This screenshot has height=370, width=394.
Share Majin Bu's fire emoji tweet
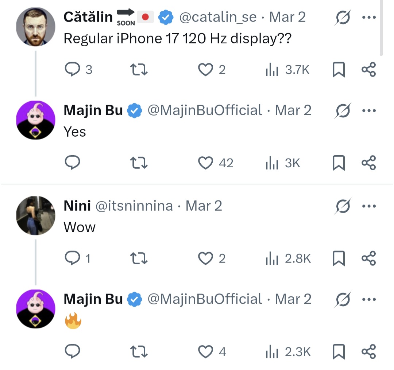click(x=368, y=352)
